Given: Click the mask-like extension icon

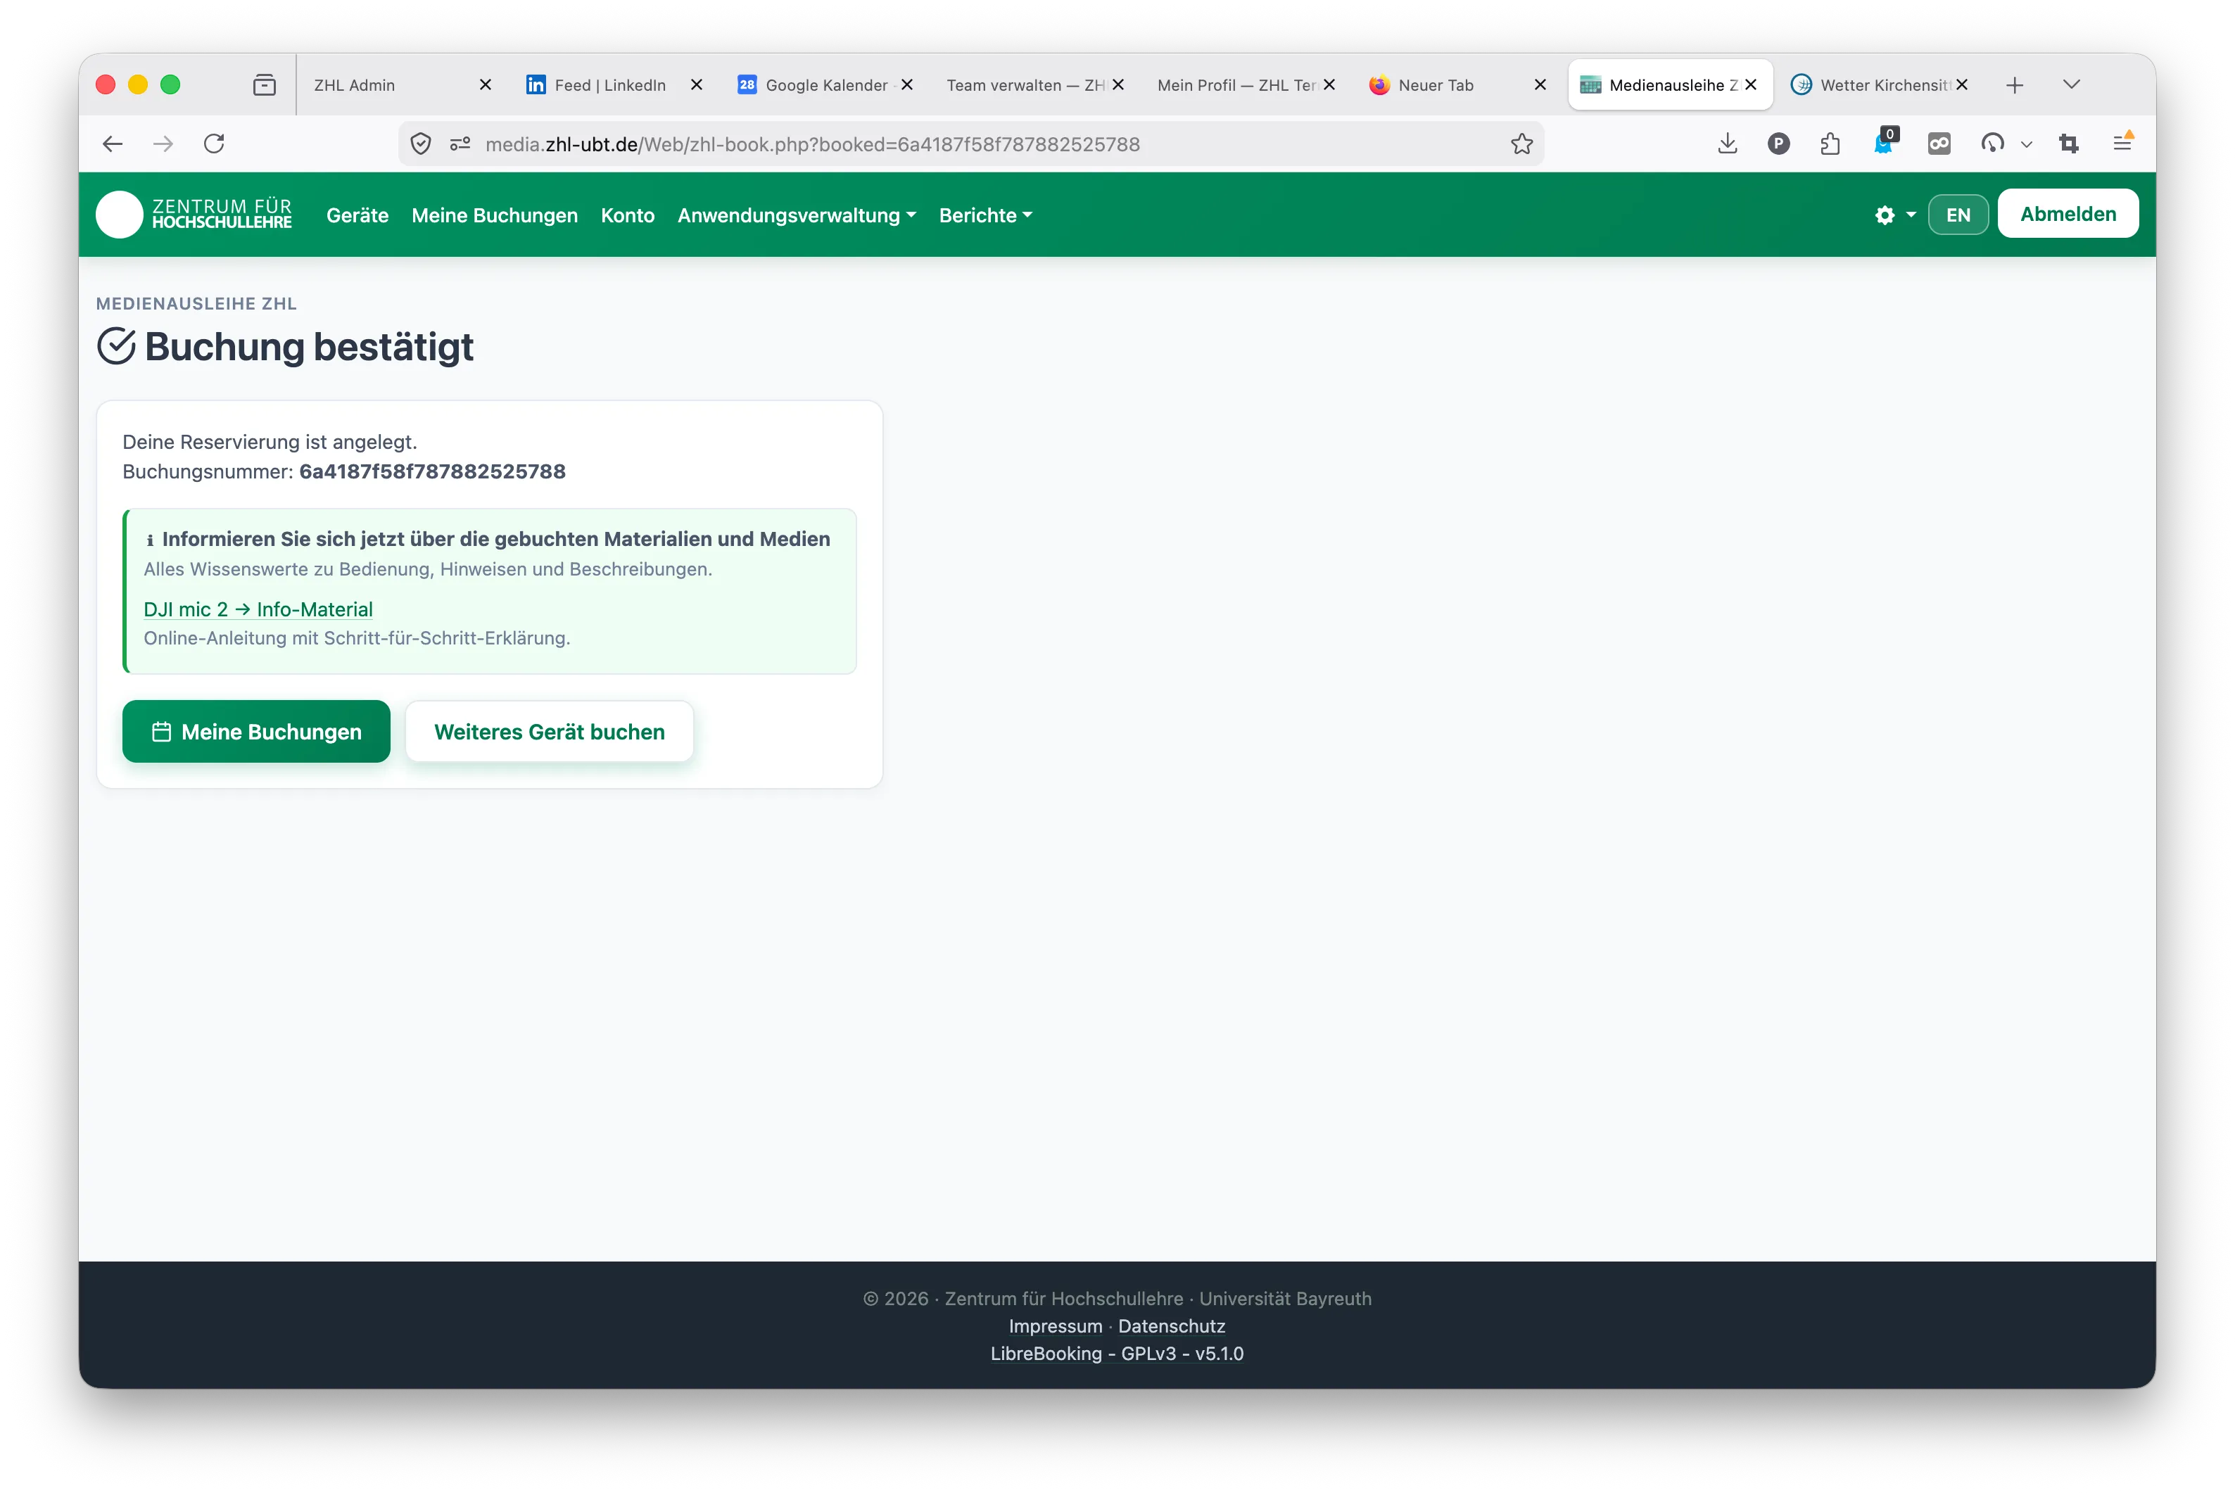Looking at the screenshot, I should click(1939, 144).
